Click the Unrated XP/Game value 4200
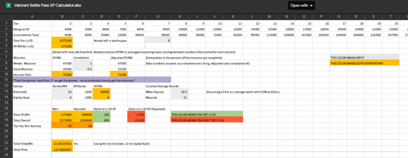Screen dimensions: 408x158 82,92
